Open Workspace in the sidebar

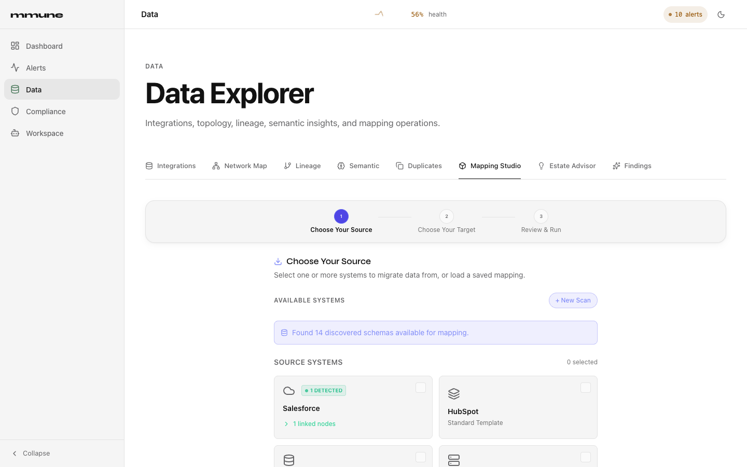62,133
